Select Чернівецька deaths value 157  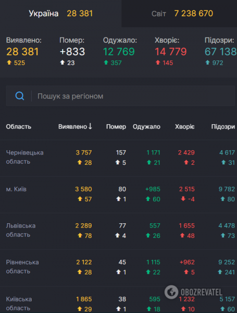[121, 153]
